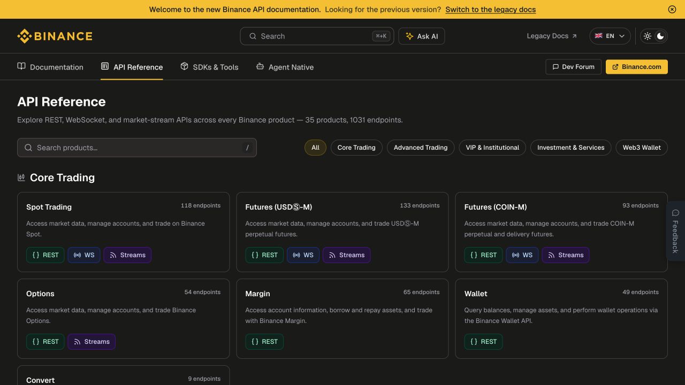Click '133 endpoints' on Futures USDⓈ-M card
Viewport: 685px width, 385px height.
tap(420, 205)
